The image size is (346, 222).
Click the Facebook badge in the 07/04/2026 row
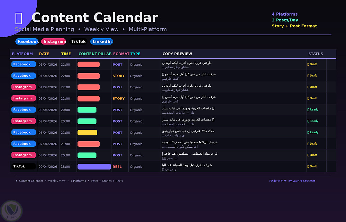(24, 144)
